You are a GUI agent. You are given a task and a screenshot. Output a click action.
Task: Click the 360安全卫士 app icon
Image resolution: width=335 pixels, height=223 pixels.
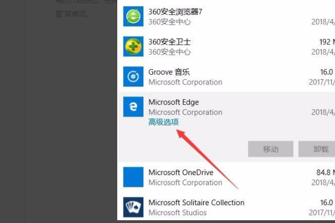(x=133, y=46)
